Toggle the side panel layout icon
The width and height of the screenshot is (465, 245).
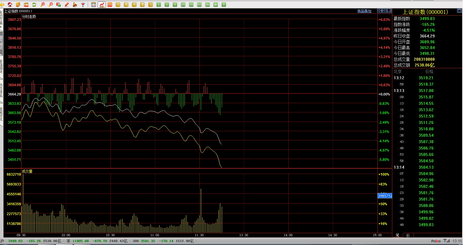click(389, 11)
